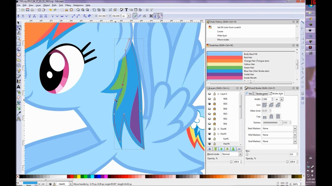Viewport: 332px width, 186px height.
Task: Click the Text and Font dialog icon
Action: coord(126,10)
